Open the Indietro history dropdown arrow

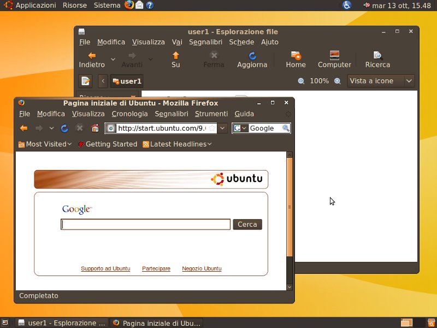click(113, 60)
